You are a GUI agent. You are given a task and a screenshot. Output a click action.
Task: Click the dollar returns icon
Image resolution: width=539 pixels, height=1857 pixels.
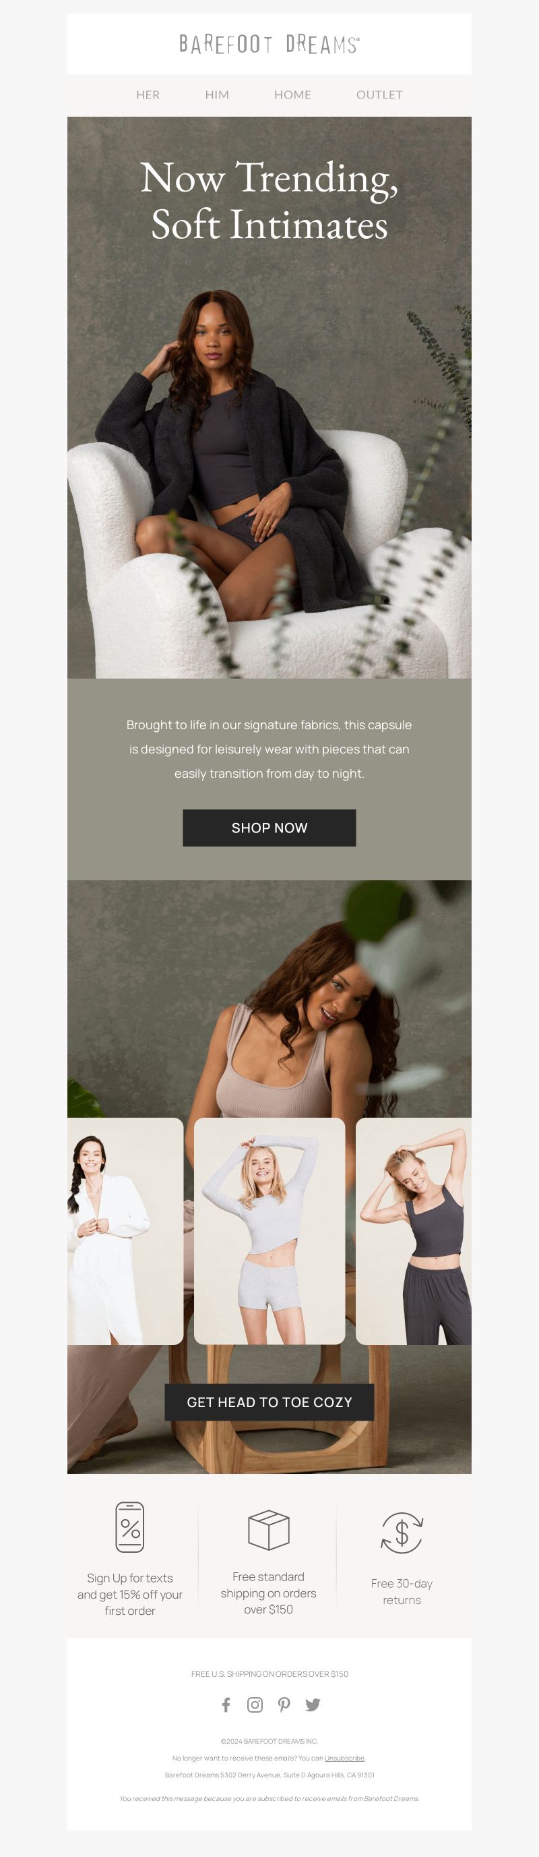(402, 1533)
